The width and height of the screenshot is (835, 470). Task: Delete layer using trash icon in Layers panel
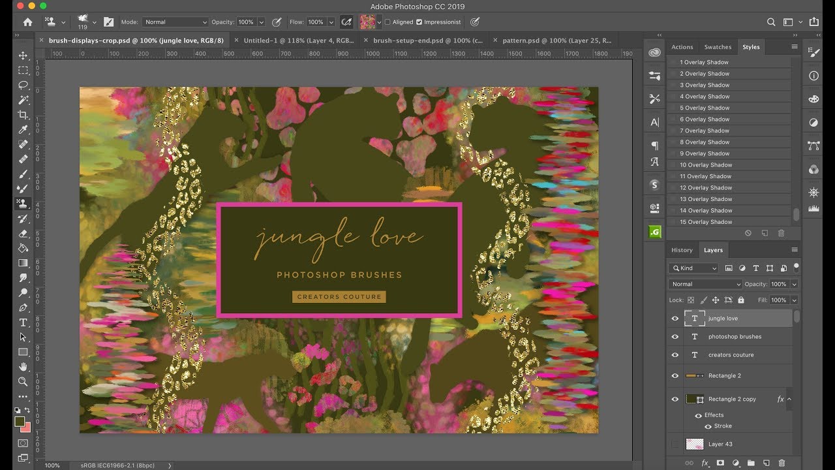coord(782,463)
